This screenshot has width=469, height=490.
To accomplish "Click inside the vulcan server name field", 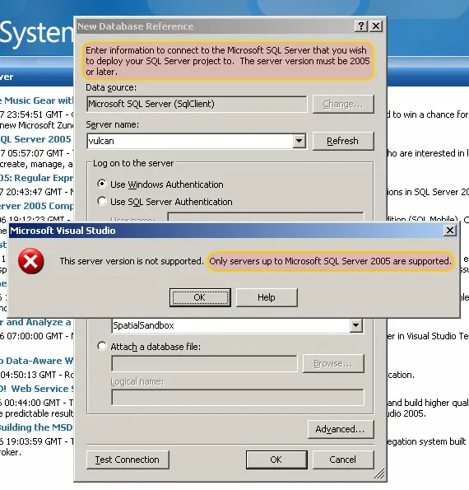I will click(x=190, y=141).
